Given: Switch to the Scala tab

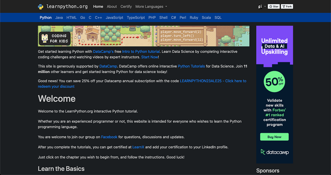Looking at the screenshot, I should tap(206, 17).
